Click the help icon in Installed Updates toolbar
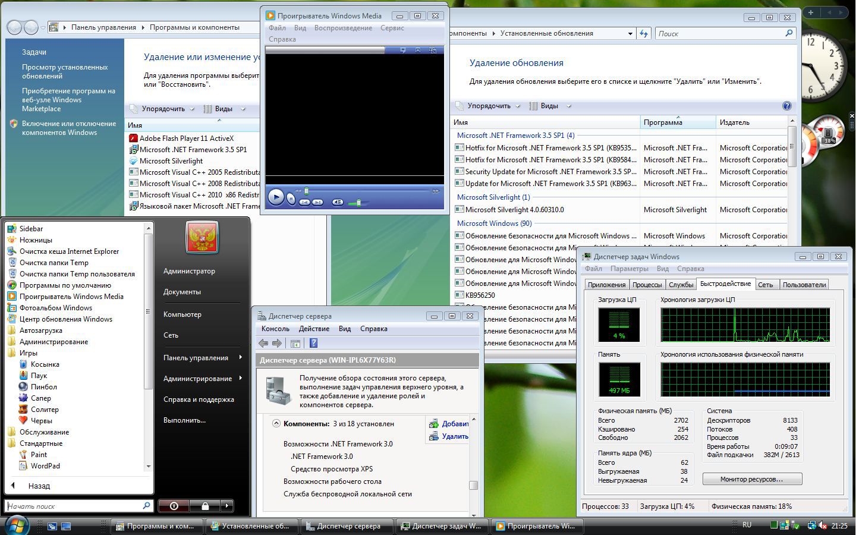856x535 pixels. tap(786, 106)
